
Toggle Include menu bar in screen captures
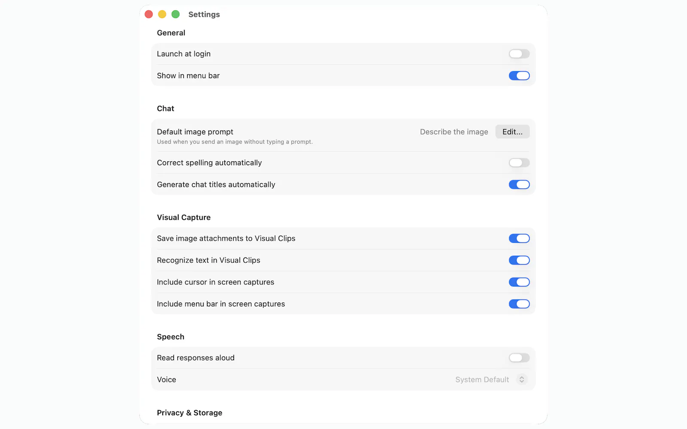coord(519,304)
